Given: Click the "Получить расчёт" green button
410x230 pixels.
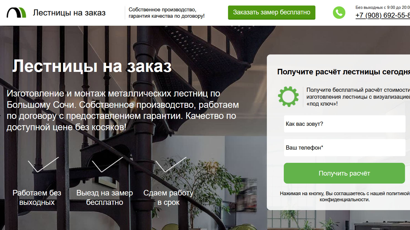Looking at the screenshot, I should point(344,173).
